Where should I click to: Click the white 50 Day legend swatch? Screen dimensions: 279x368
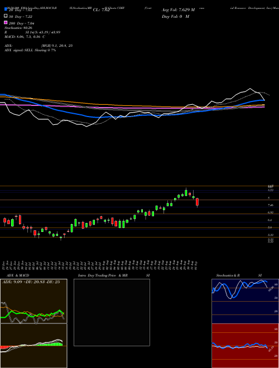click(6, 16)
